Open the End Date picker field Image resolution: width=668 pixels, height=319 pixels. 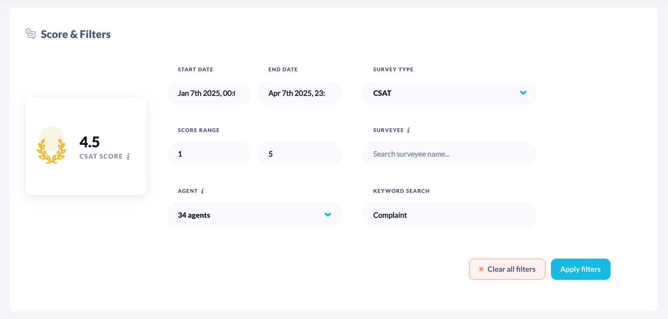click(x=299, y=93)
